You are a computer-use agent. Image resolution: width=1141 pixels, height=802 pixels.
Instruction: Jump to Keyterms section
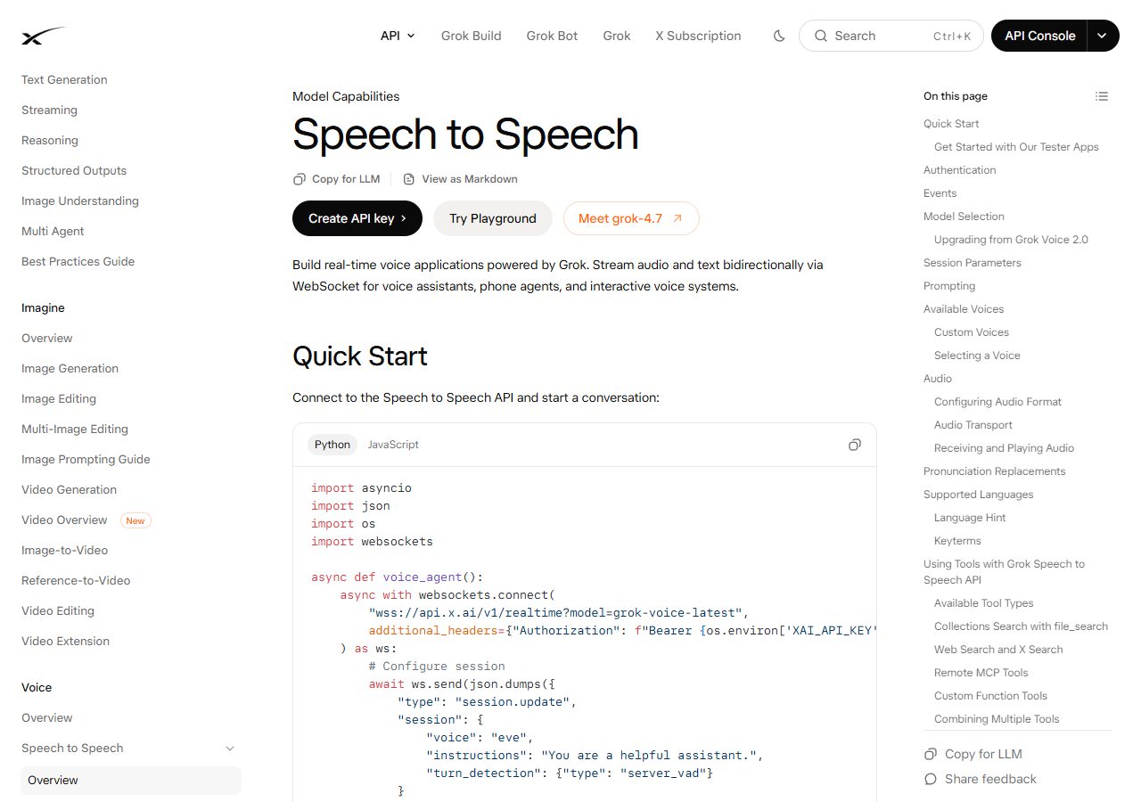click(957, 541)
